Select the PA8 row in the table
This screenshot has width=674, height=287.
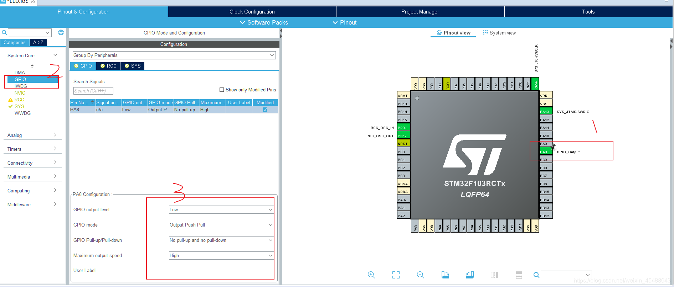(174, 110)
